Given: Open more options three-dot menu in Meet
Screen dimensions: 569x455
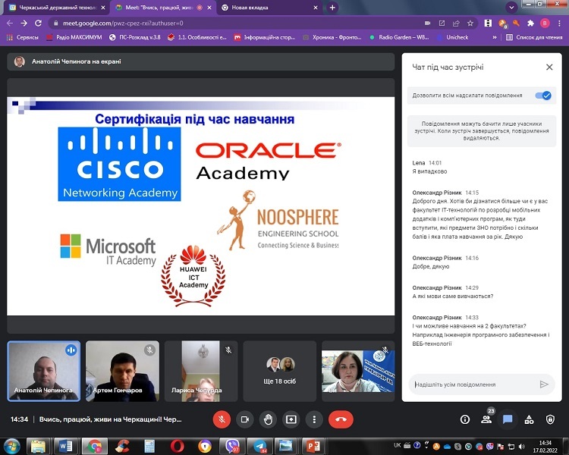Looking at the screenshot, I should (314, 419).
